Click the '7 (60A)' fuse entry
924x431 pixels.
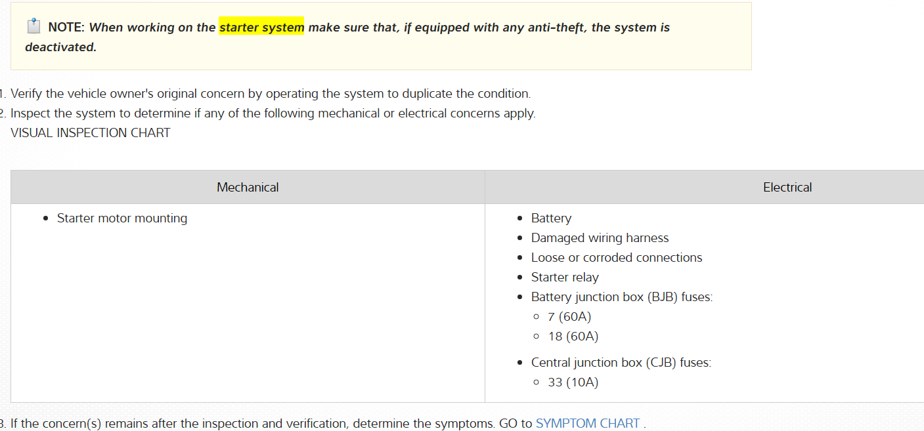coord(569,317)
